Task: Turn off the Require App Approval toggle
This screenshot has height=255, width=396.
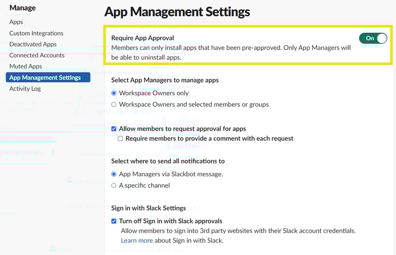Action: [373, 38]
